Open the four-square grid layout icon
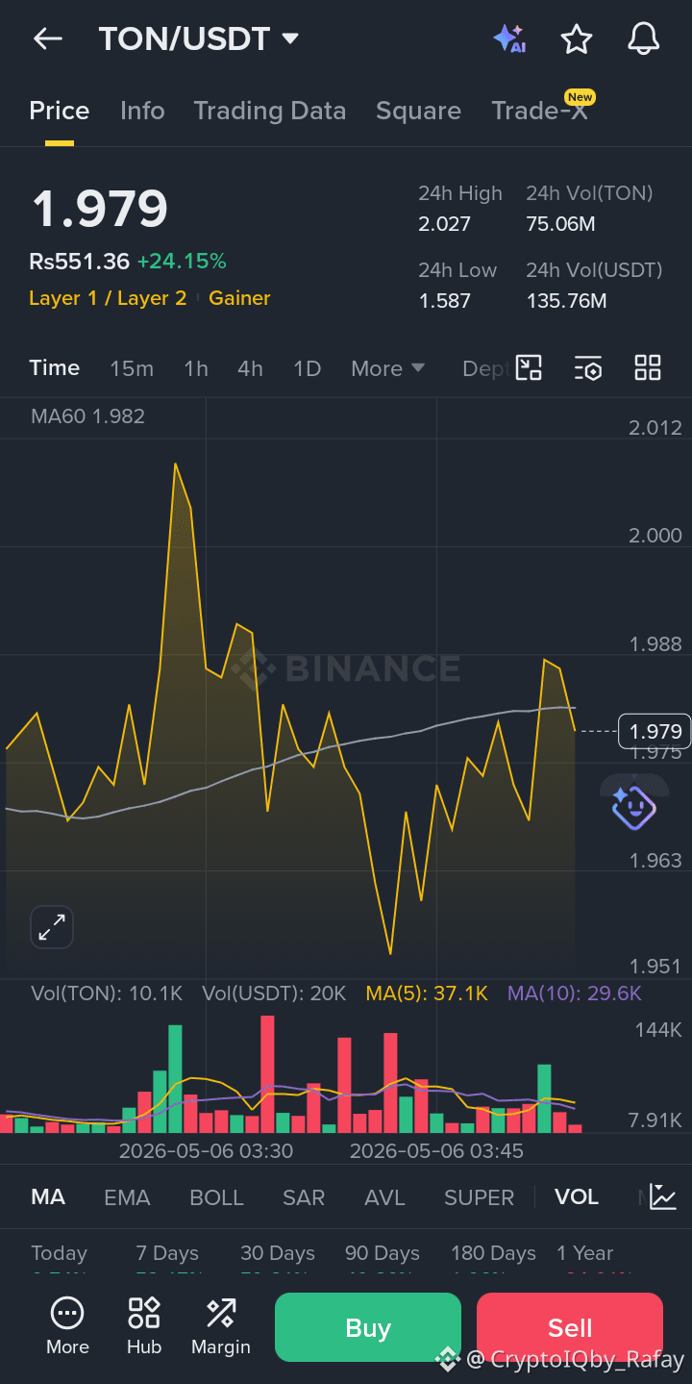Screen dimensions: 692x1384 [x=648, y=367]
